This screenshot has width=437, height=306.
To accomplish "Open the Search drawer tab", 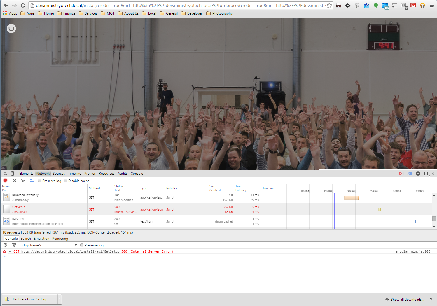I will click(x=26, y=239).
